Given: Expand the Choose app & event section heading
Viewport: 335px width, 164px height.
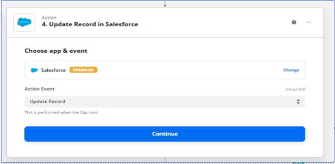Looking at the screenshot, I should (56, 51).
